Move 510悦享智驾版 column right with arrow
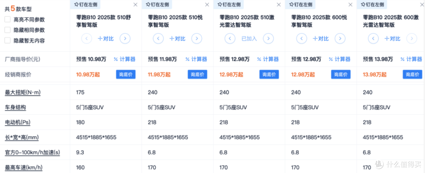The image size is (425, 173). click(x=196, y=39)
